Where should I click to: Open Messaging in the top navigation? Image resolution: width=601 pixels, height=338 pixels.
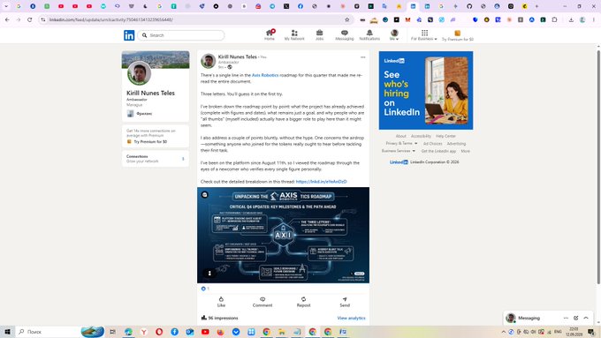point(344,34)
